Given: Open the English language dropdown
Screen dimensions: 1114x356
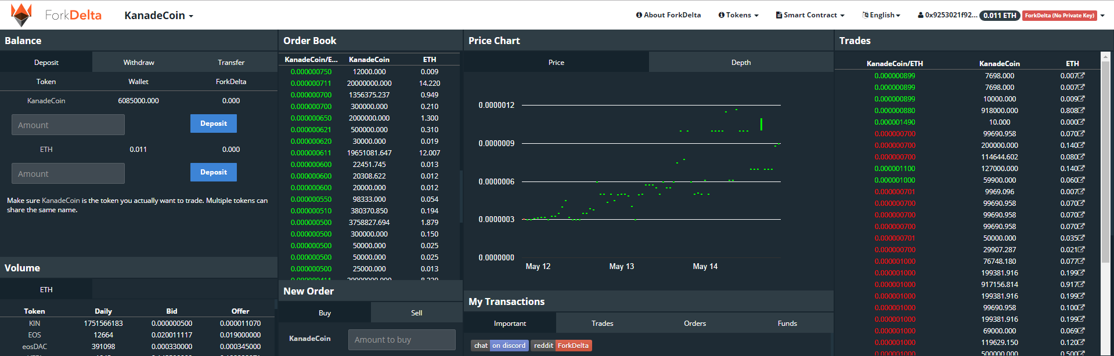Looking at the screenshot, I should [881, 15].
